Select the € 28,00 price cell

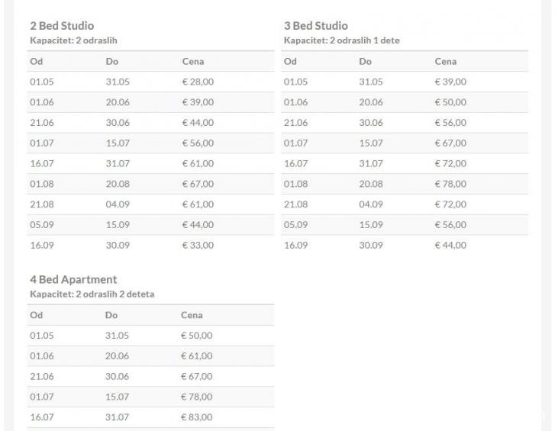pyautogui.click(x=198, y=82)
